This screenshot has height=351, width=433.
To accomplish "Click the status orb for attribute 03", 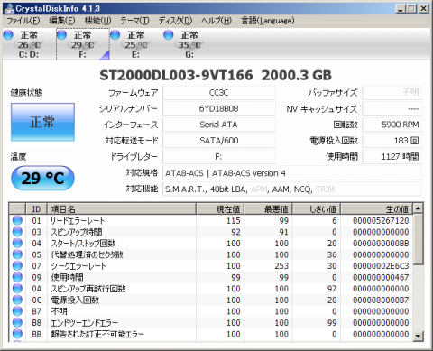I will [17, 232].
